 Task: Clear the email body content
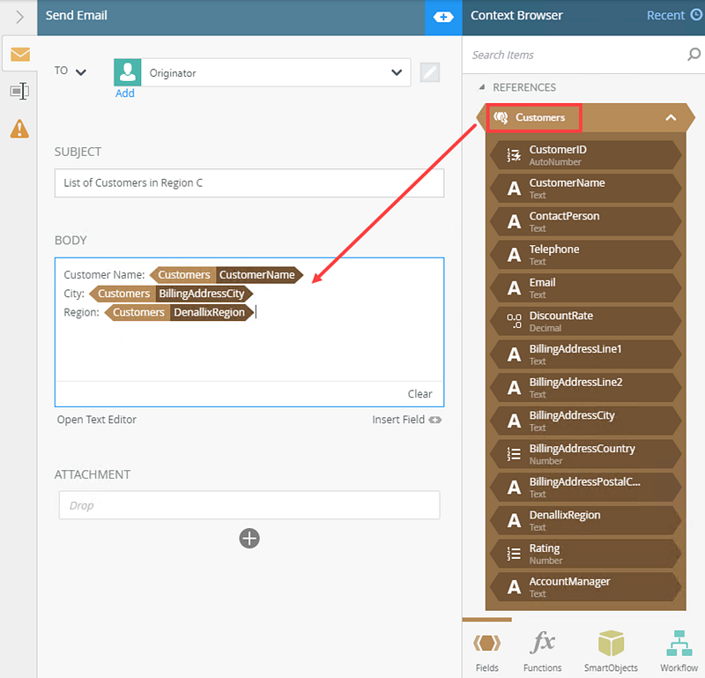419,394
